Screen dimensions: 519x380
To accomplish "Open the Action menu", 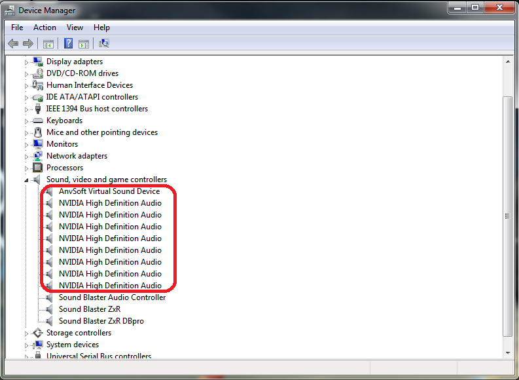I will (45, 28).
